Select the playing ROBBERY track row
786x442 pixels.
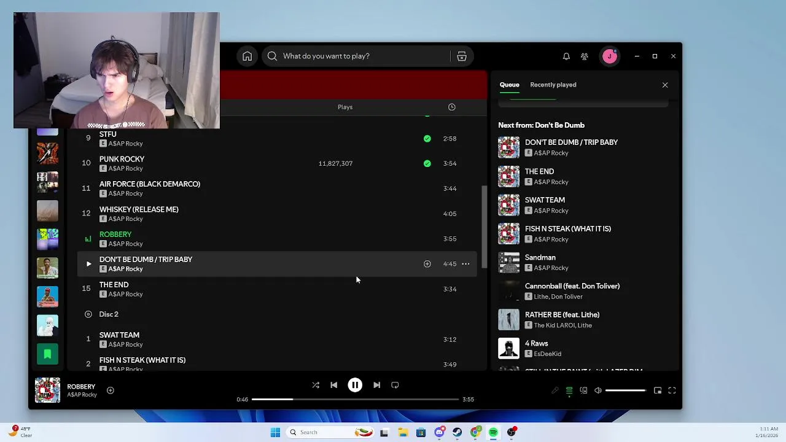coord(277,239)
